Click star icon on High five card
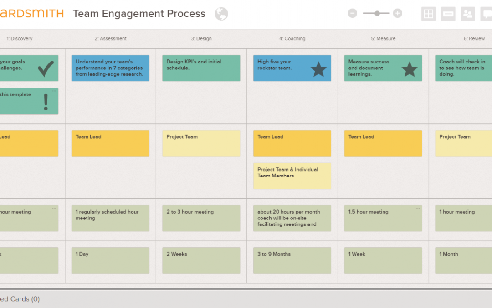 tap(318, 69)
